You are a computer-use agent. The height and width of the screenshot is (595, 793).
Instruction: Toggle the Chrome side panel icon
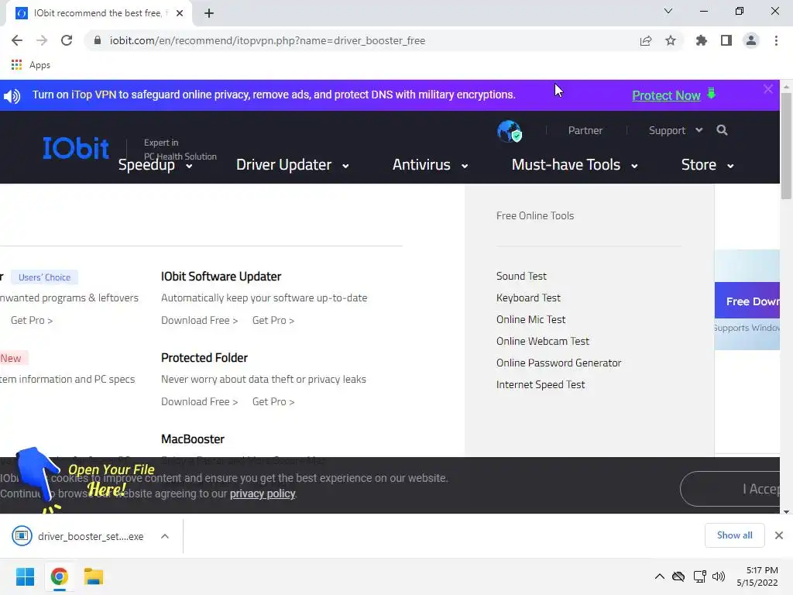pos(726,40)
